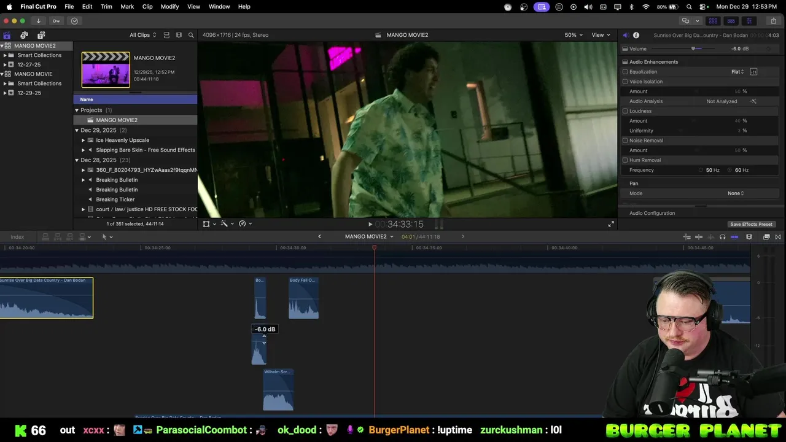Click the timeline Index button
This screenshot has height=442, width=786.
tap(17, 237)
